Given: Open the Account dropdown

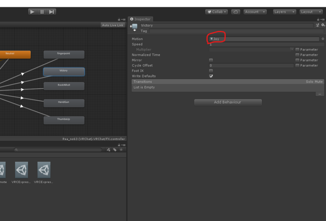Looking at the screenshot, I should pyautogui.click(x=255, y=12).
